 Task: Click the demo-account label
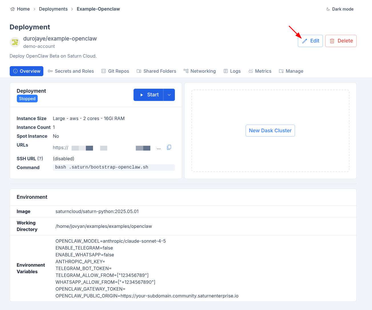39,46
